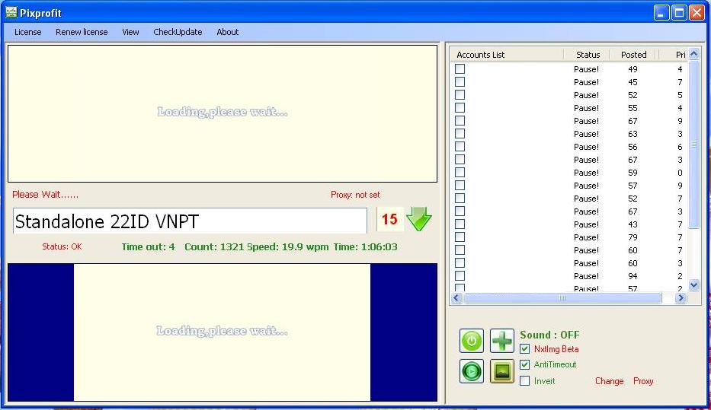The height and width of the screenshot is (410, 711).
Task: Click the green circular play icon
Action: [x=472, y=371]
